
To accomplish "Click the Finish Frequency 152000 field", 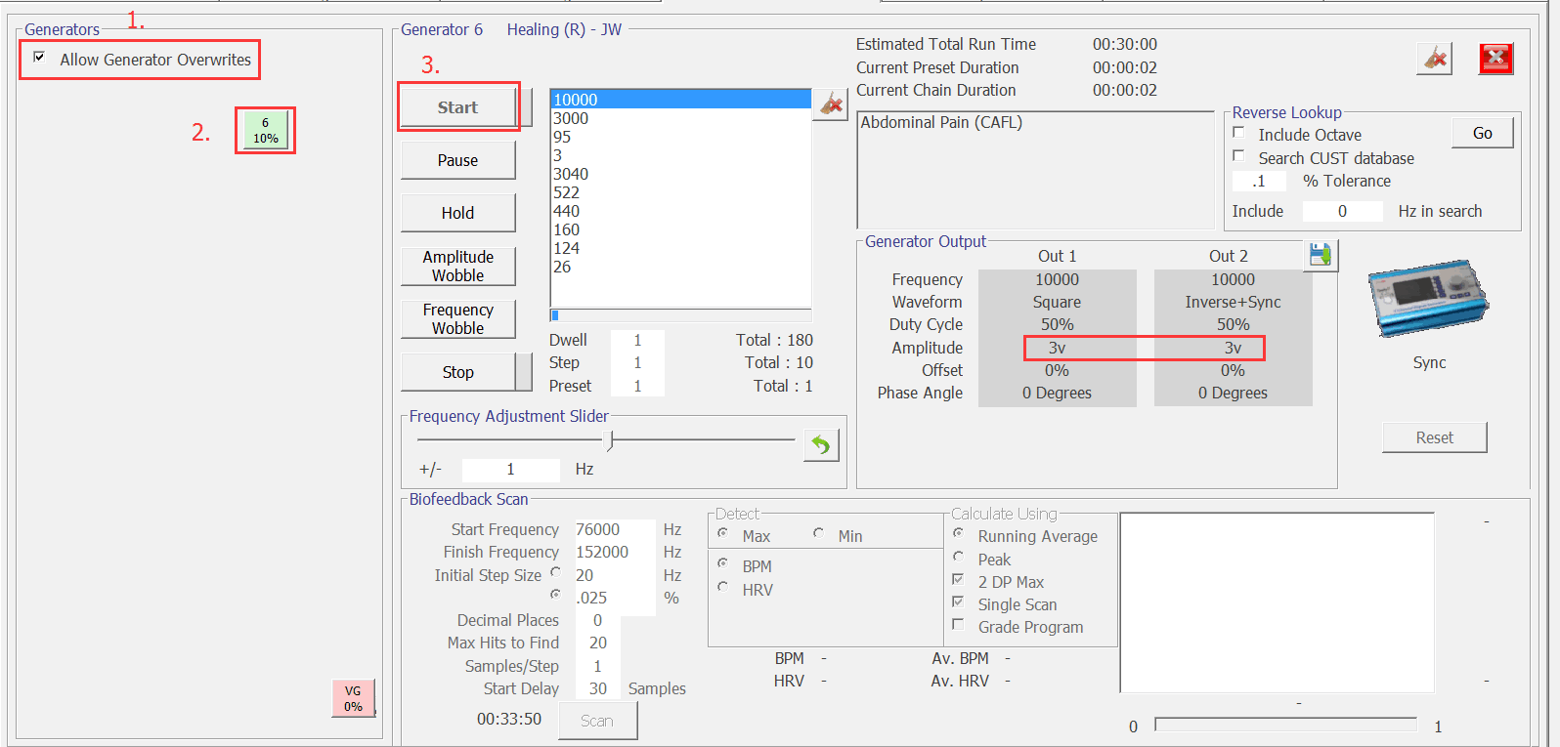I will pos(613,552).
